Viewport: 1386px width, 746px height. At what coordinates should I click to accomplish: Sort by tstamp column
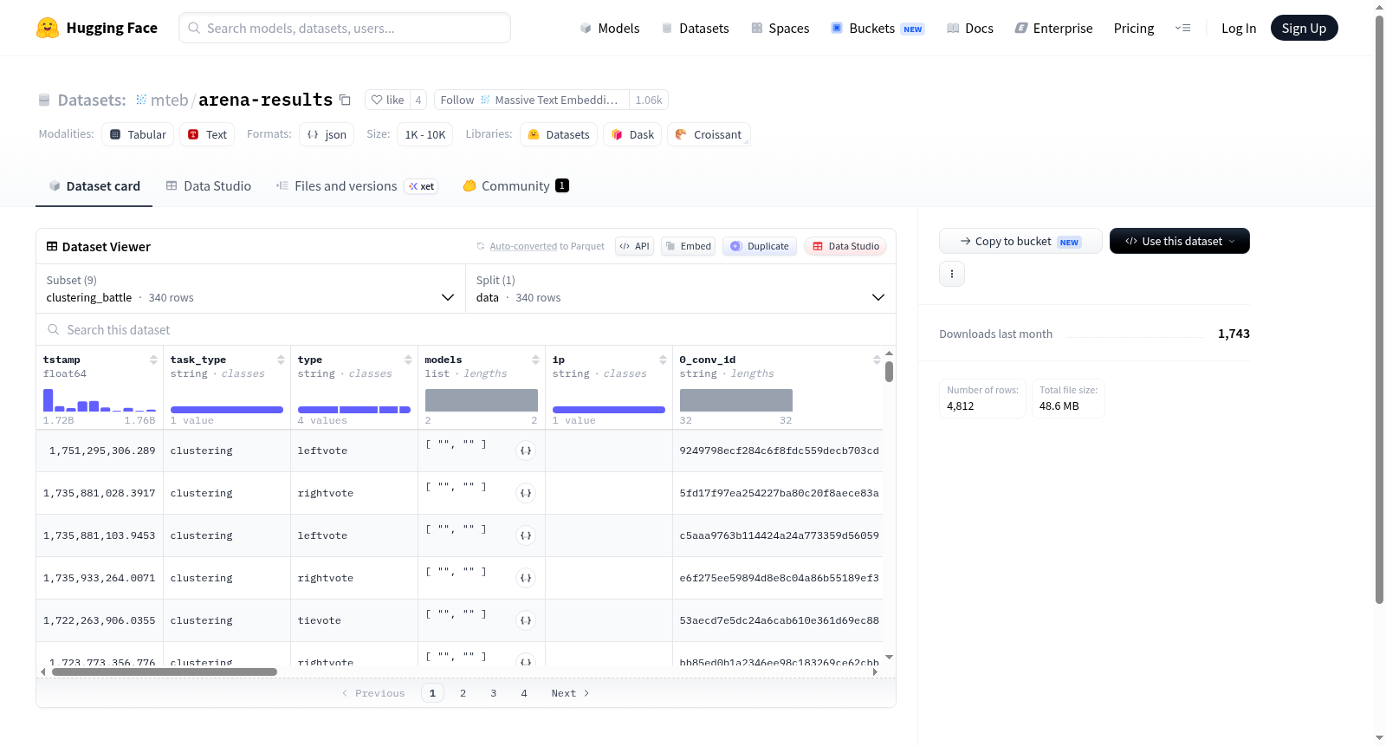153,360
